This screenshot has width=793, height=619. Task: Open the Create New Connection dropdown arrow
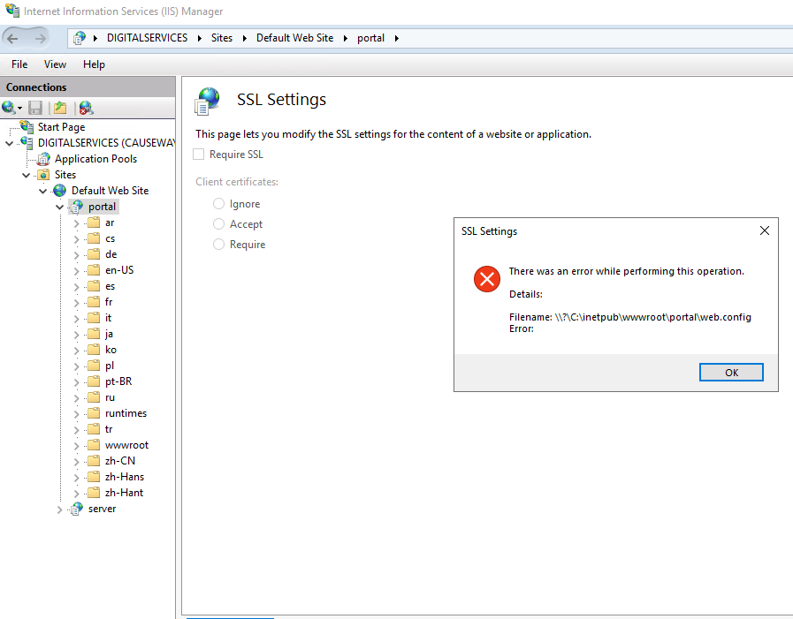coord(19,108)
